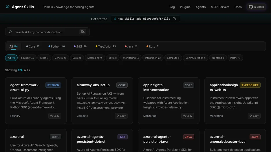This screenshot has height=152, width=271.
Task: Filter by Rust 7 tab
Action: pos(152,46)
